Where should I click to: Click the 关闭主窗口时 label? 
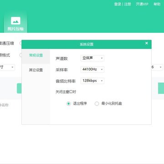coord(66,92)
